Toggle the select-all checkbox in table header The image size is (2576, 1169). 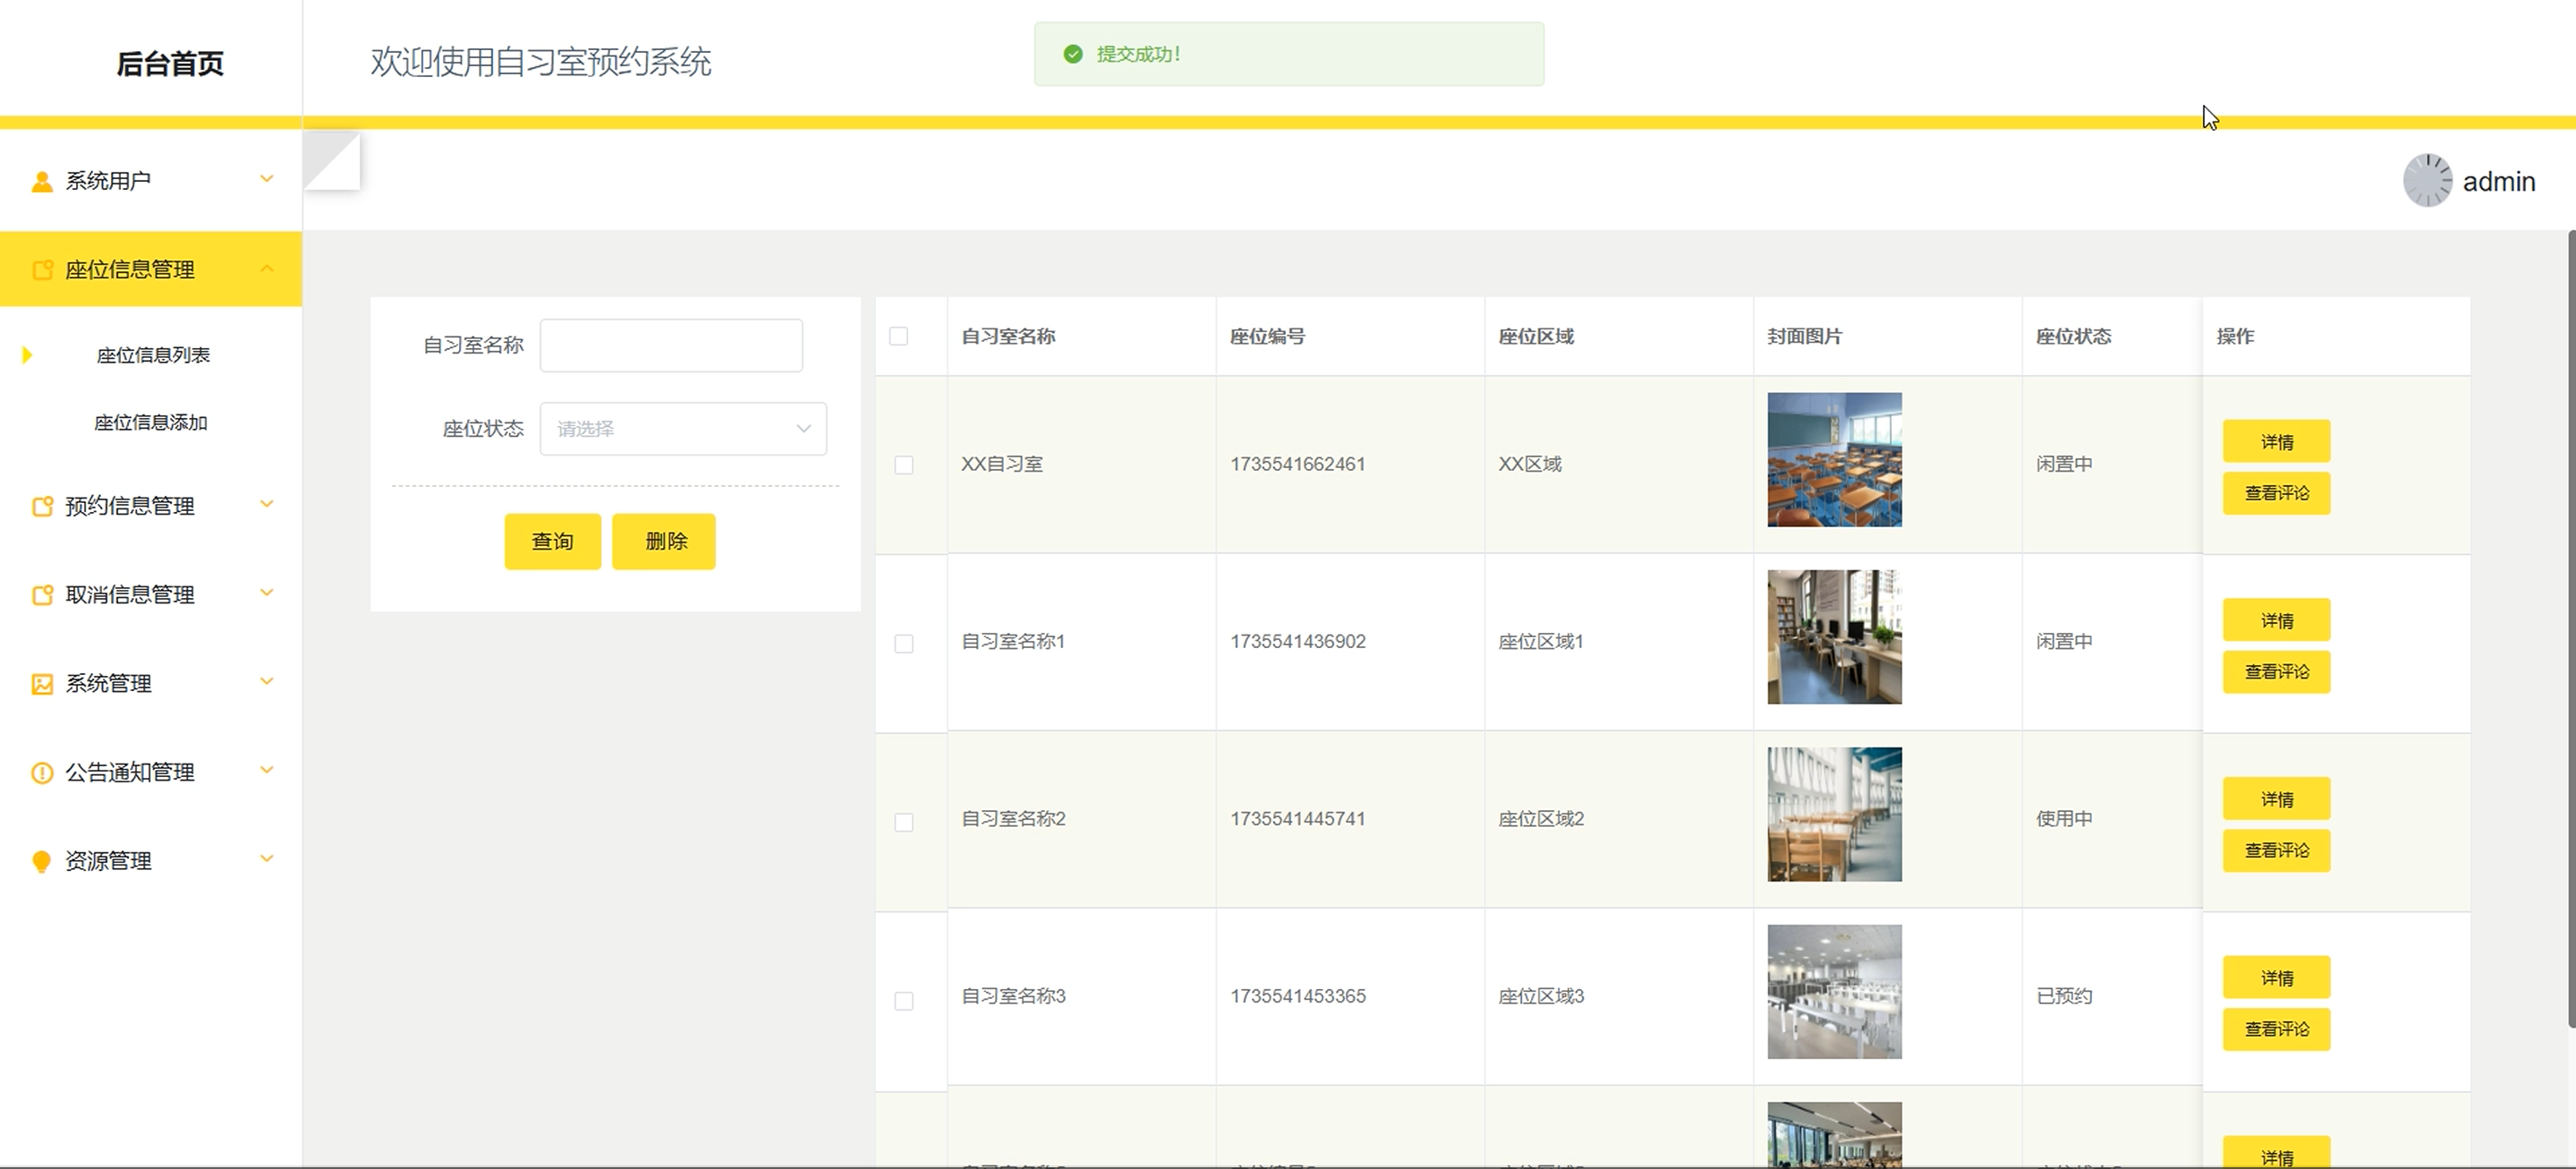[898, 336]
